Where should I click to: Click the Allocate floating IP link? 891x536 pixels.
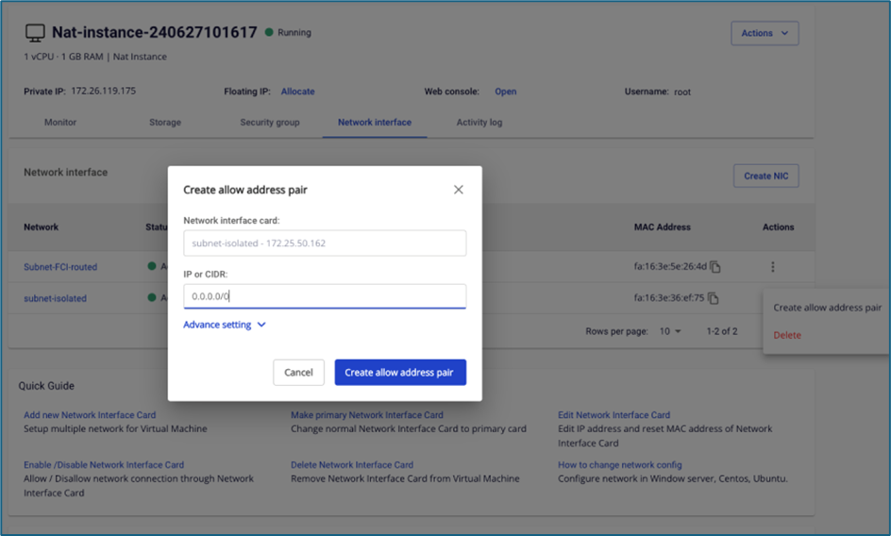298,92
